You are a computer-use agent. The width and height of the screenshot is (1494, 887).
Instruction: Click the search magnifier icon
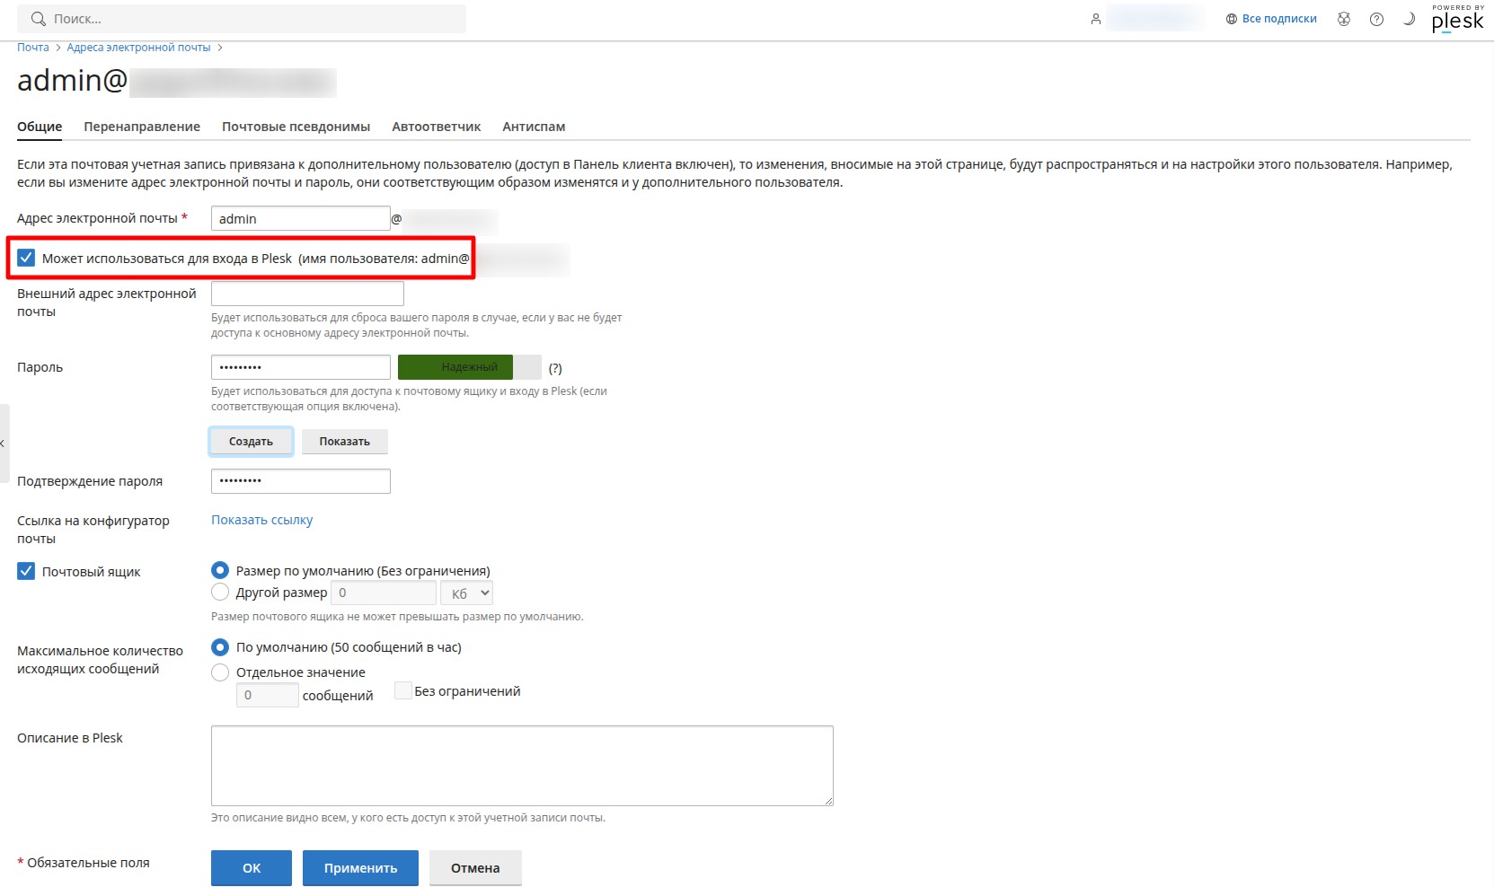tap(38, 19)
